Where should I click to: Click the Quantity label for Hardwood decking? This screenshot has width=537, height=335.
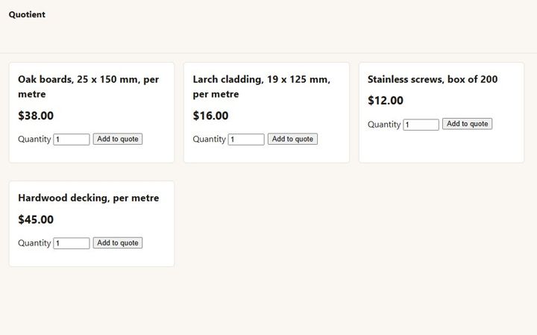coord(34,243)
